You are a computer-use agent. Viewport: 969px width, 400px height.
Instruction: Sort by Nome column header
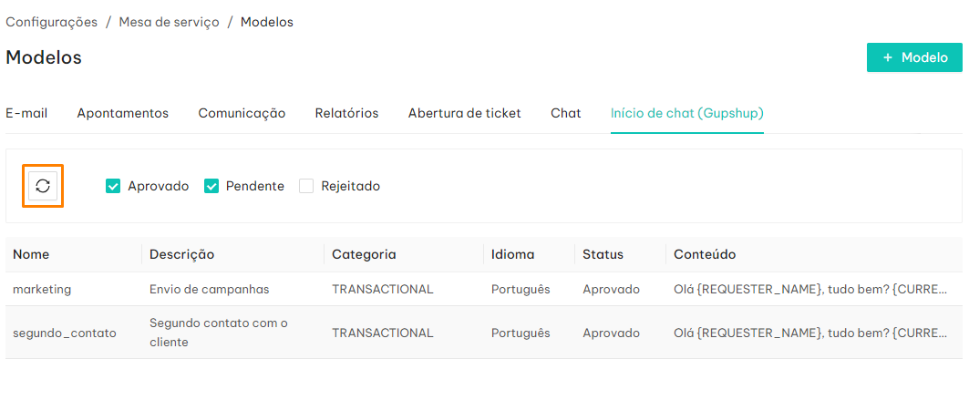[31, 254]
